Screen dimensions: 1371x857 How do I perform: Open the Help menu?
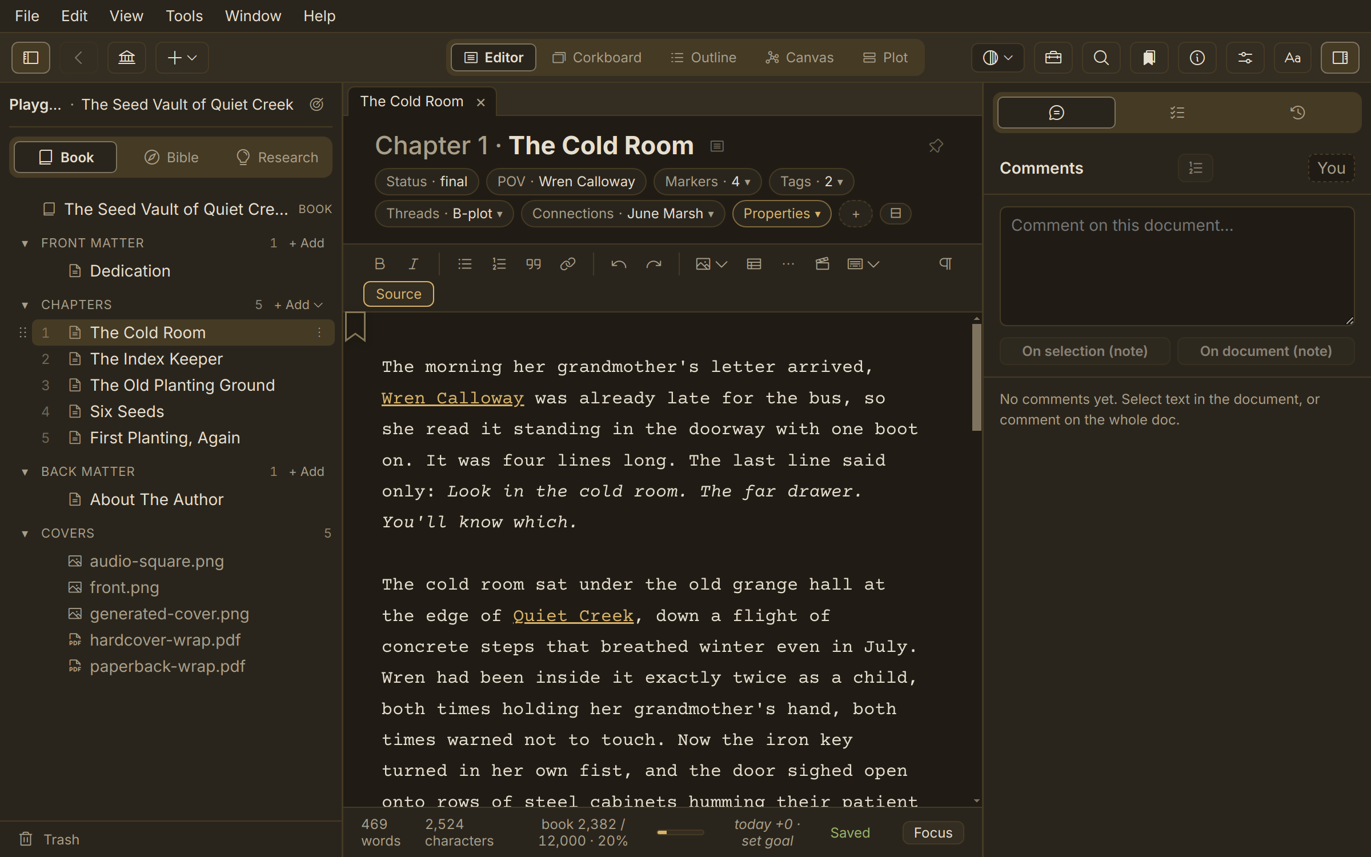click(x=319, y=16)
